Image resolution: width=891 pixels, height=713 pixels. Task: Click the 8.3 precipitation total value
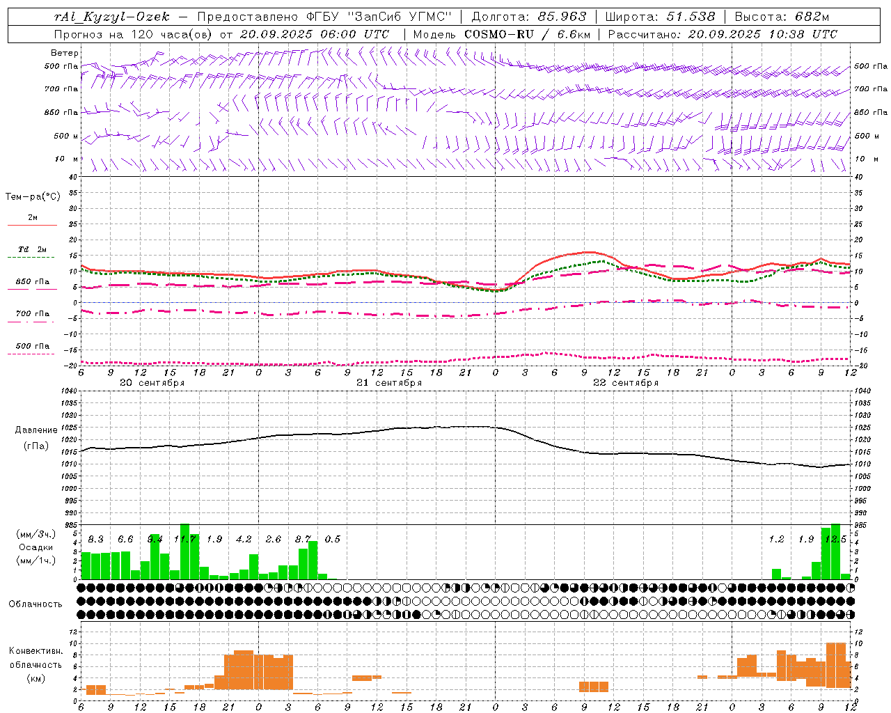[x=95, y=539]
